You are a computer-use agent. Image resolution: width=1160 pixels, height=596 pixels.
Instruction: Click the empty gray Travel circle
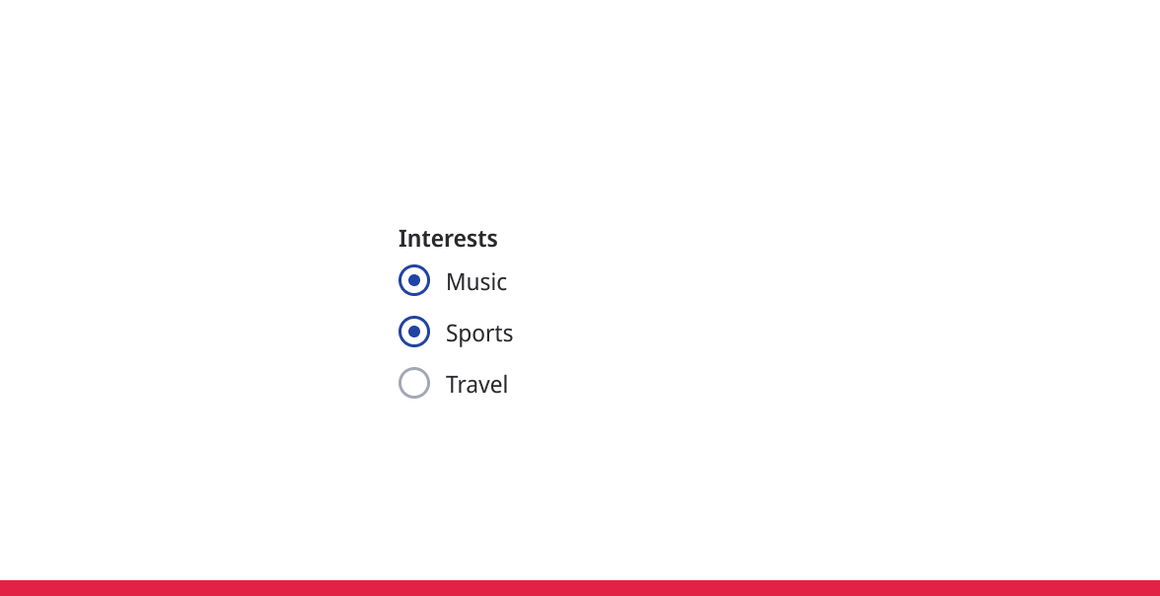[x=414, y=383]
